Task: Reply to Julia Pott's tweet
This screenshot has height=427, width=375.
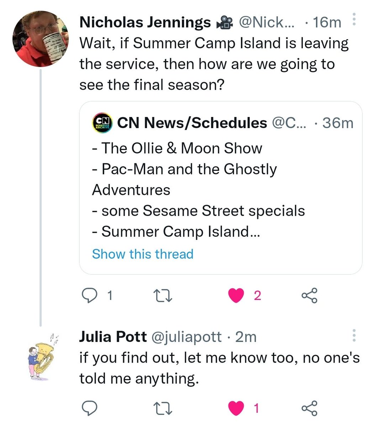Action: pos(88,408)
